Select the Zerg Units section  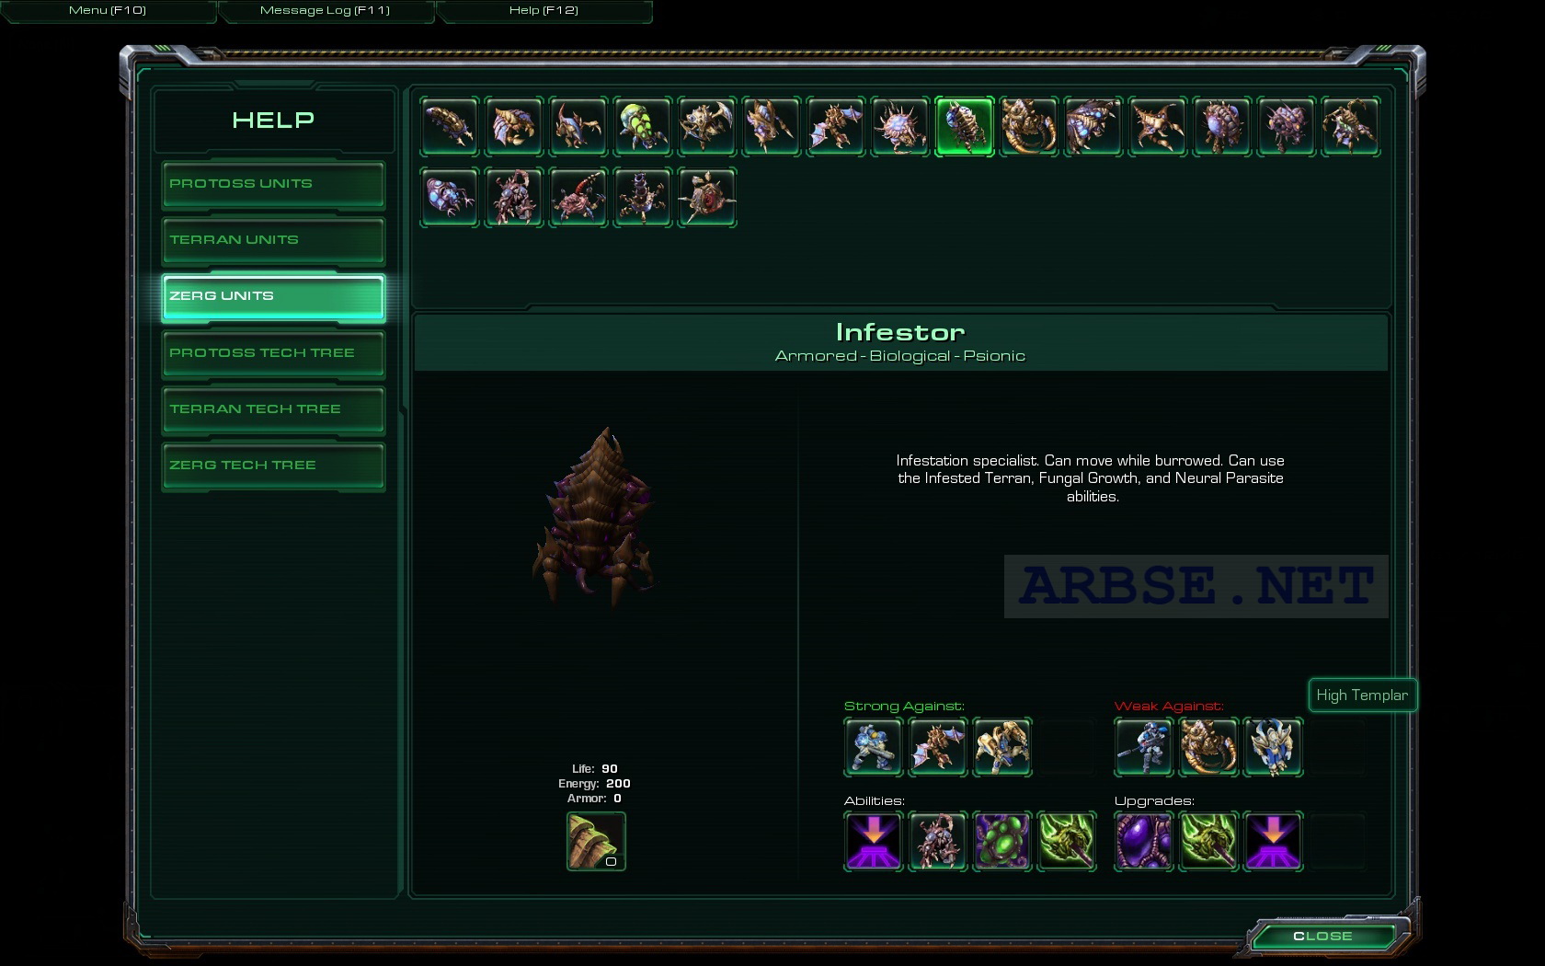click(273, 296)
